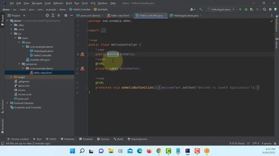
Task: Open HelloApplication run configuration dropdown
Action: 221,10
